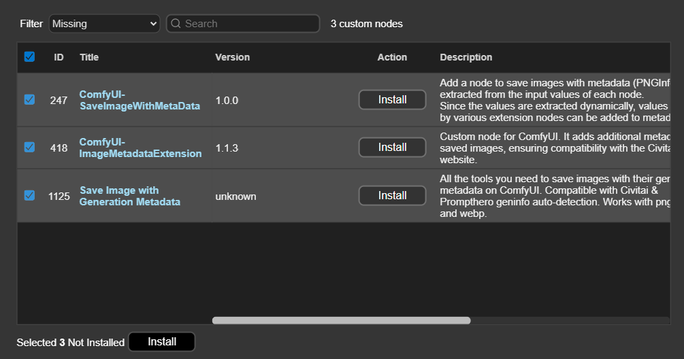The height and width of the screenshot is (359, 684).
Task: Uncheck the ComfyUI-SaveImageWithMetaData row checkbox
Action: (29, 100)
